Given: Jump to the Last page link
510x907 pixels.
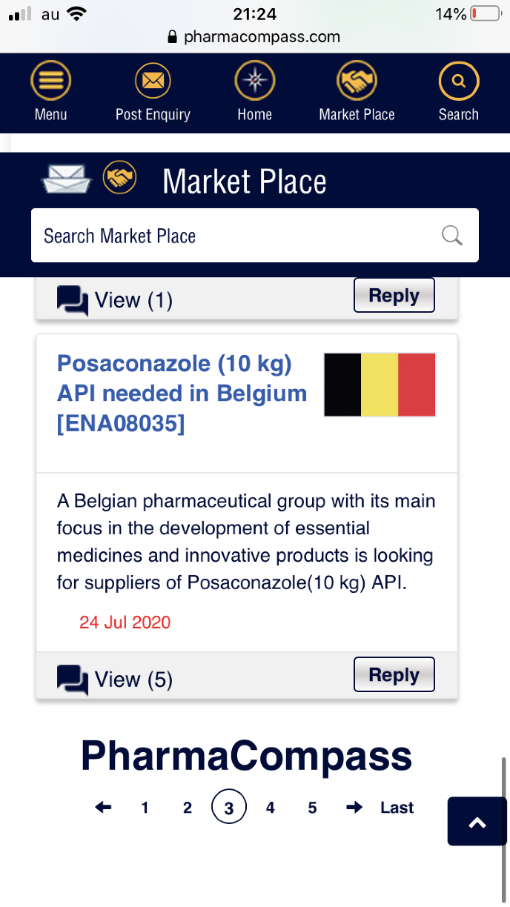Looking at the screenshot, I should (397, 808).
